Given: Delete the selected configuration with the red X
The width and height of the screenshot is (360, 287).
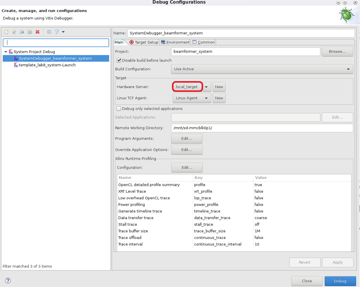Looking at the screenshot, I should click(x=37, y=32).
